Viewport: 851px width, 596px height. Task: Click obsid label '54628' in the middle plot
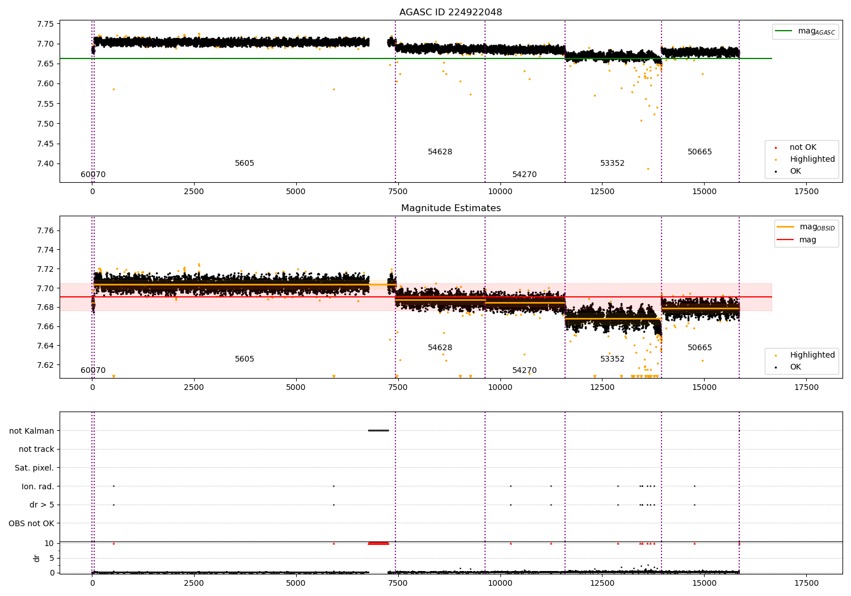440,348
